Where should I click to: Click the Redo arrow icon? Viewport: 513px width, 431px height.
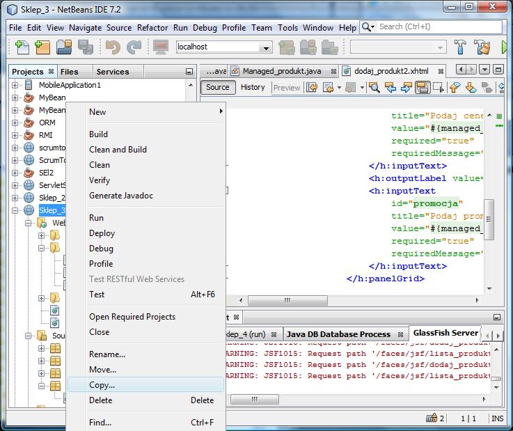pos(134,47)
